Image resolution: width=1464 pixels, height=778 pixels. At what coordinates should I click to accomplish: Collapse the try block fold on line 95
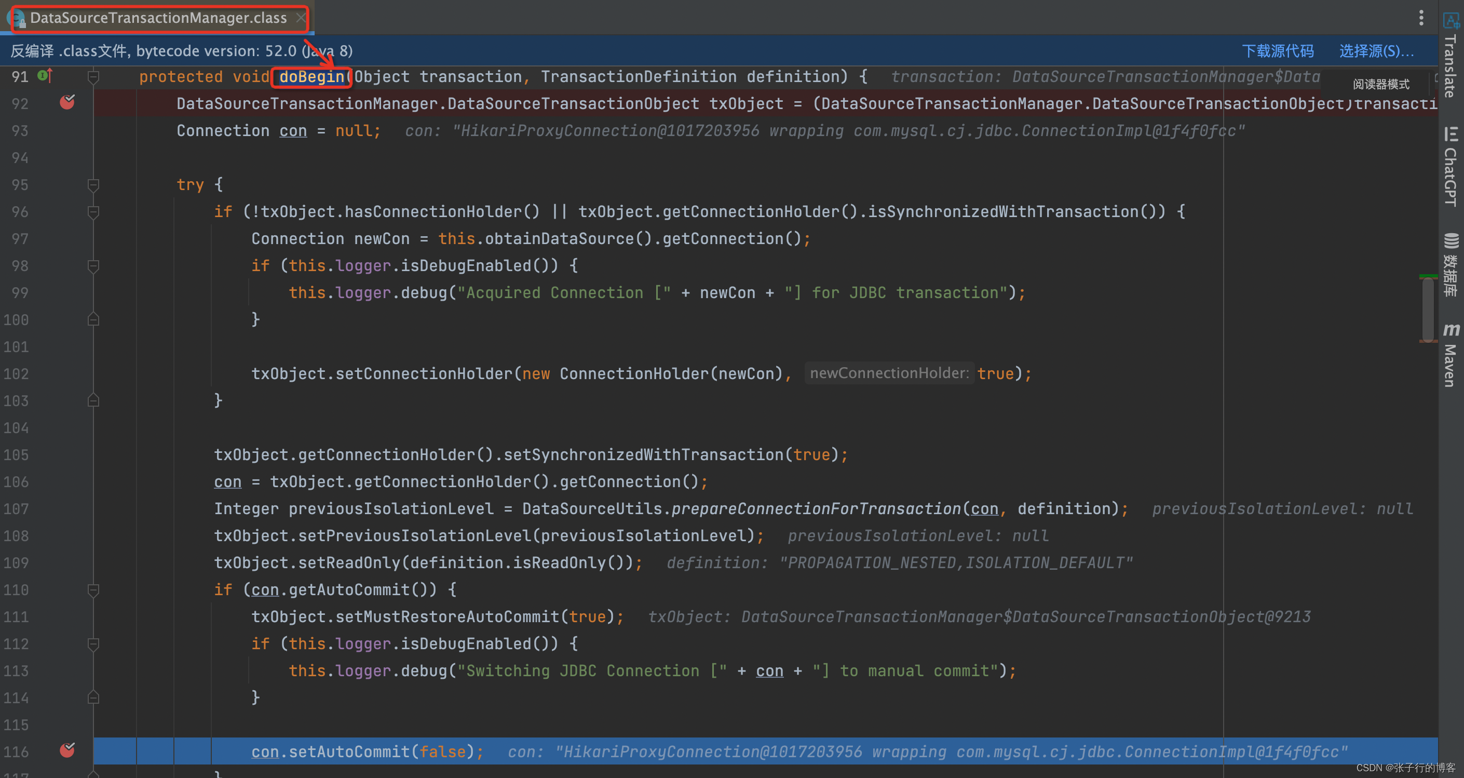(94, 185)
